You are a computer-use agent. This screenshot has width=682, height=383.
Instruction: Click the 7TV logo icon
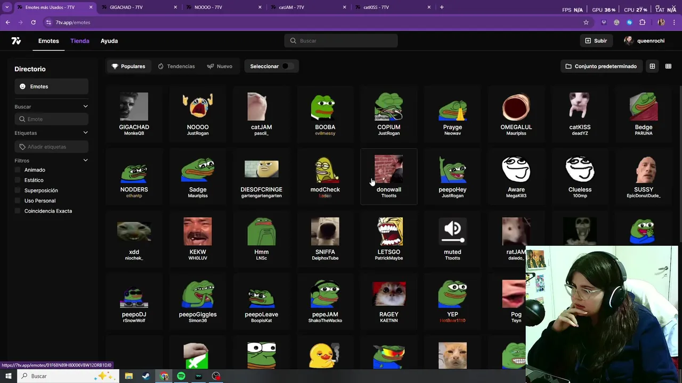click(16, 41)
